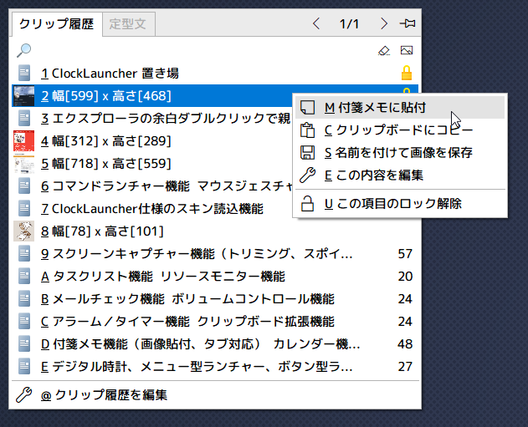
Task: Click the eraser clear-history icon
Action: click(384, 50)
